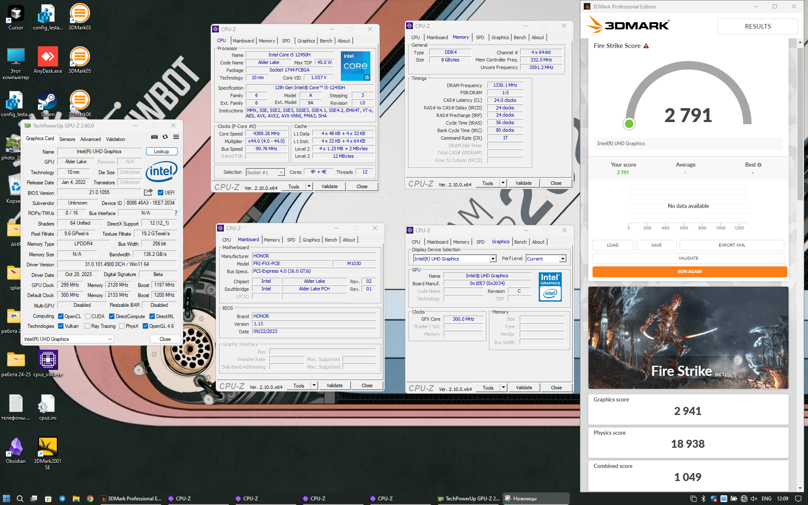The height and width of the screenshot is (505, 808).
Task: Toggle DirectCompute checkbox
Action: [112, 316]
